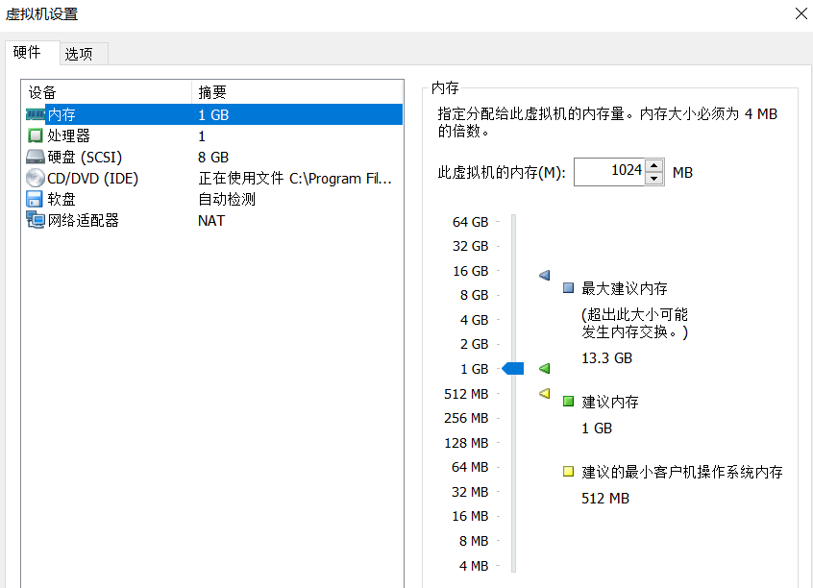Close the virtual machine settings dialog
This screenshot has height=588, width=813.
click(801, 14)
